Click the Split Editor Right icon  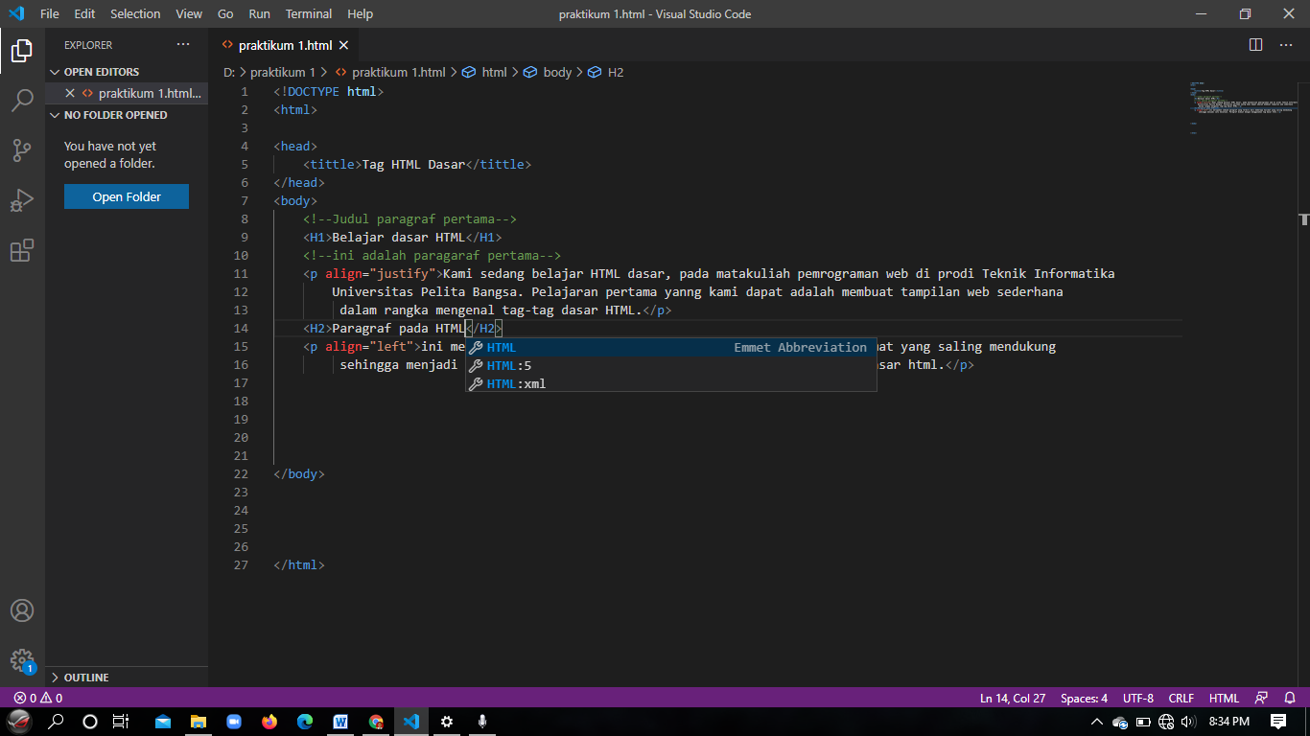tap(1255, 45)
